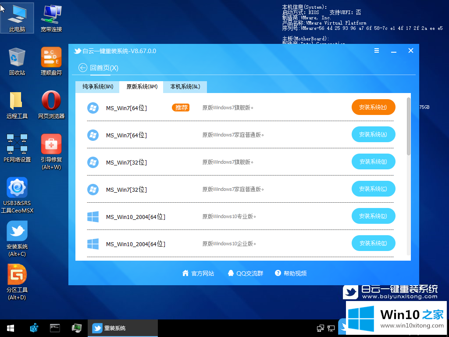
Task: Open 远程工具 folder icon
Action: 17,105
